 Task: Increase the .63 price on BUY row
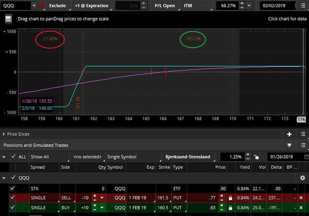coord(222,205)
